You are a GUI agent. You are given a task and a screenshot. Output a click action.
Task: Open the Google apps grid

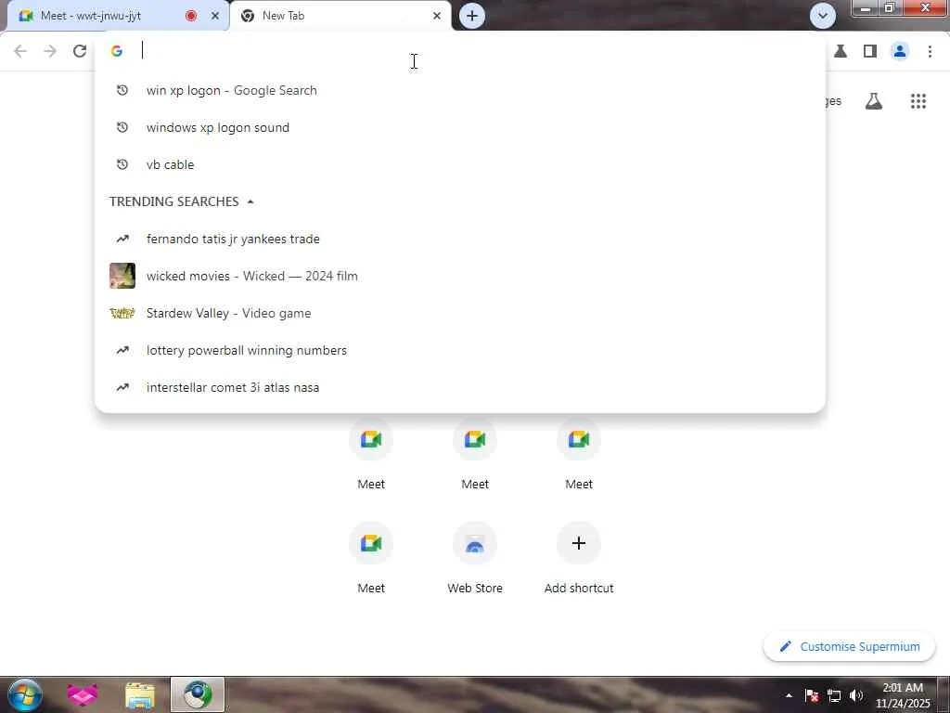click(918, 101)
